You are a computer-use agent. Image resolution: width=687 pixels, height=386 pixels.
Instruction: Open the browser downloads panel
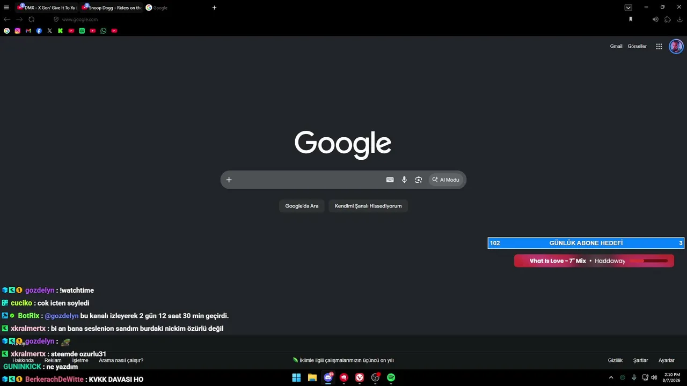pos(680,19)
